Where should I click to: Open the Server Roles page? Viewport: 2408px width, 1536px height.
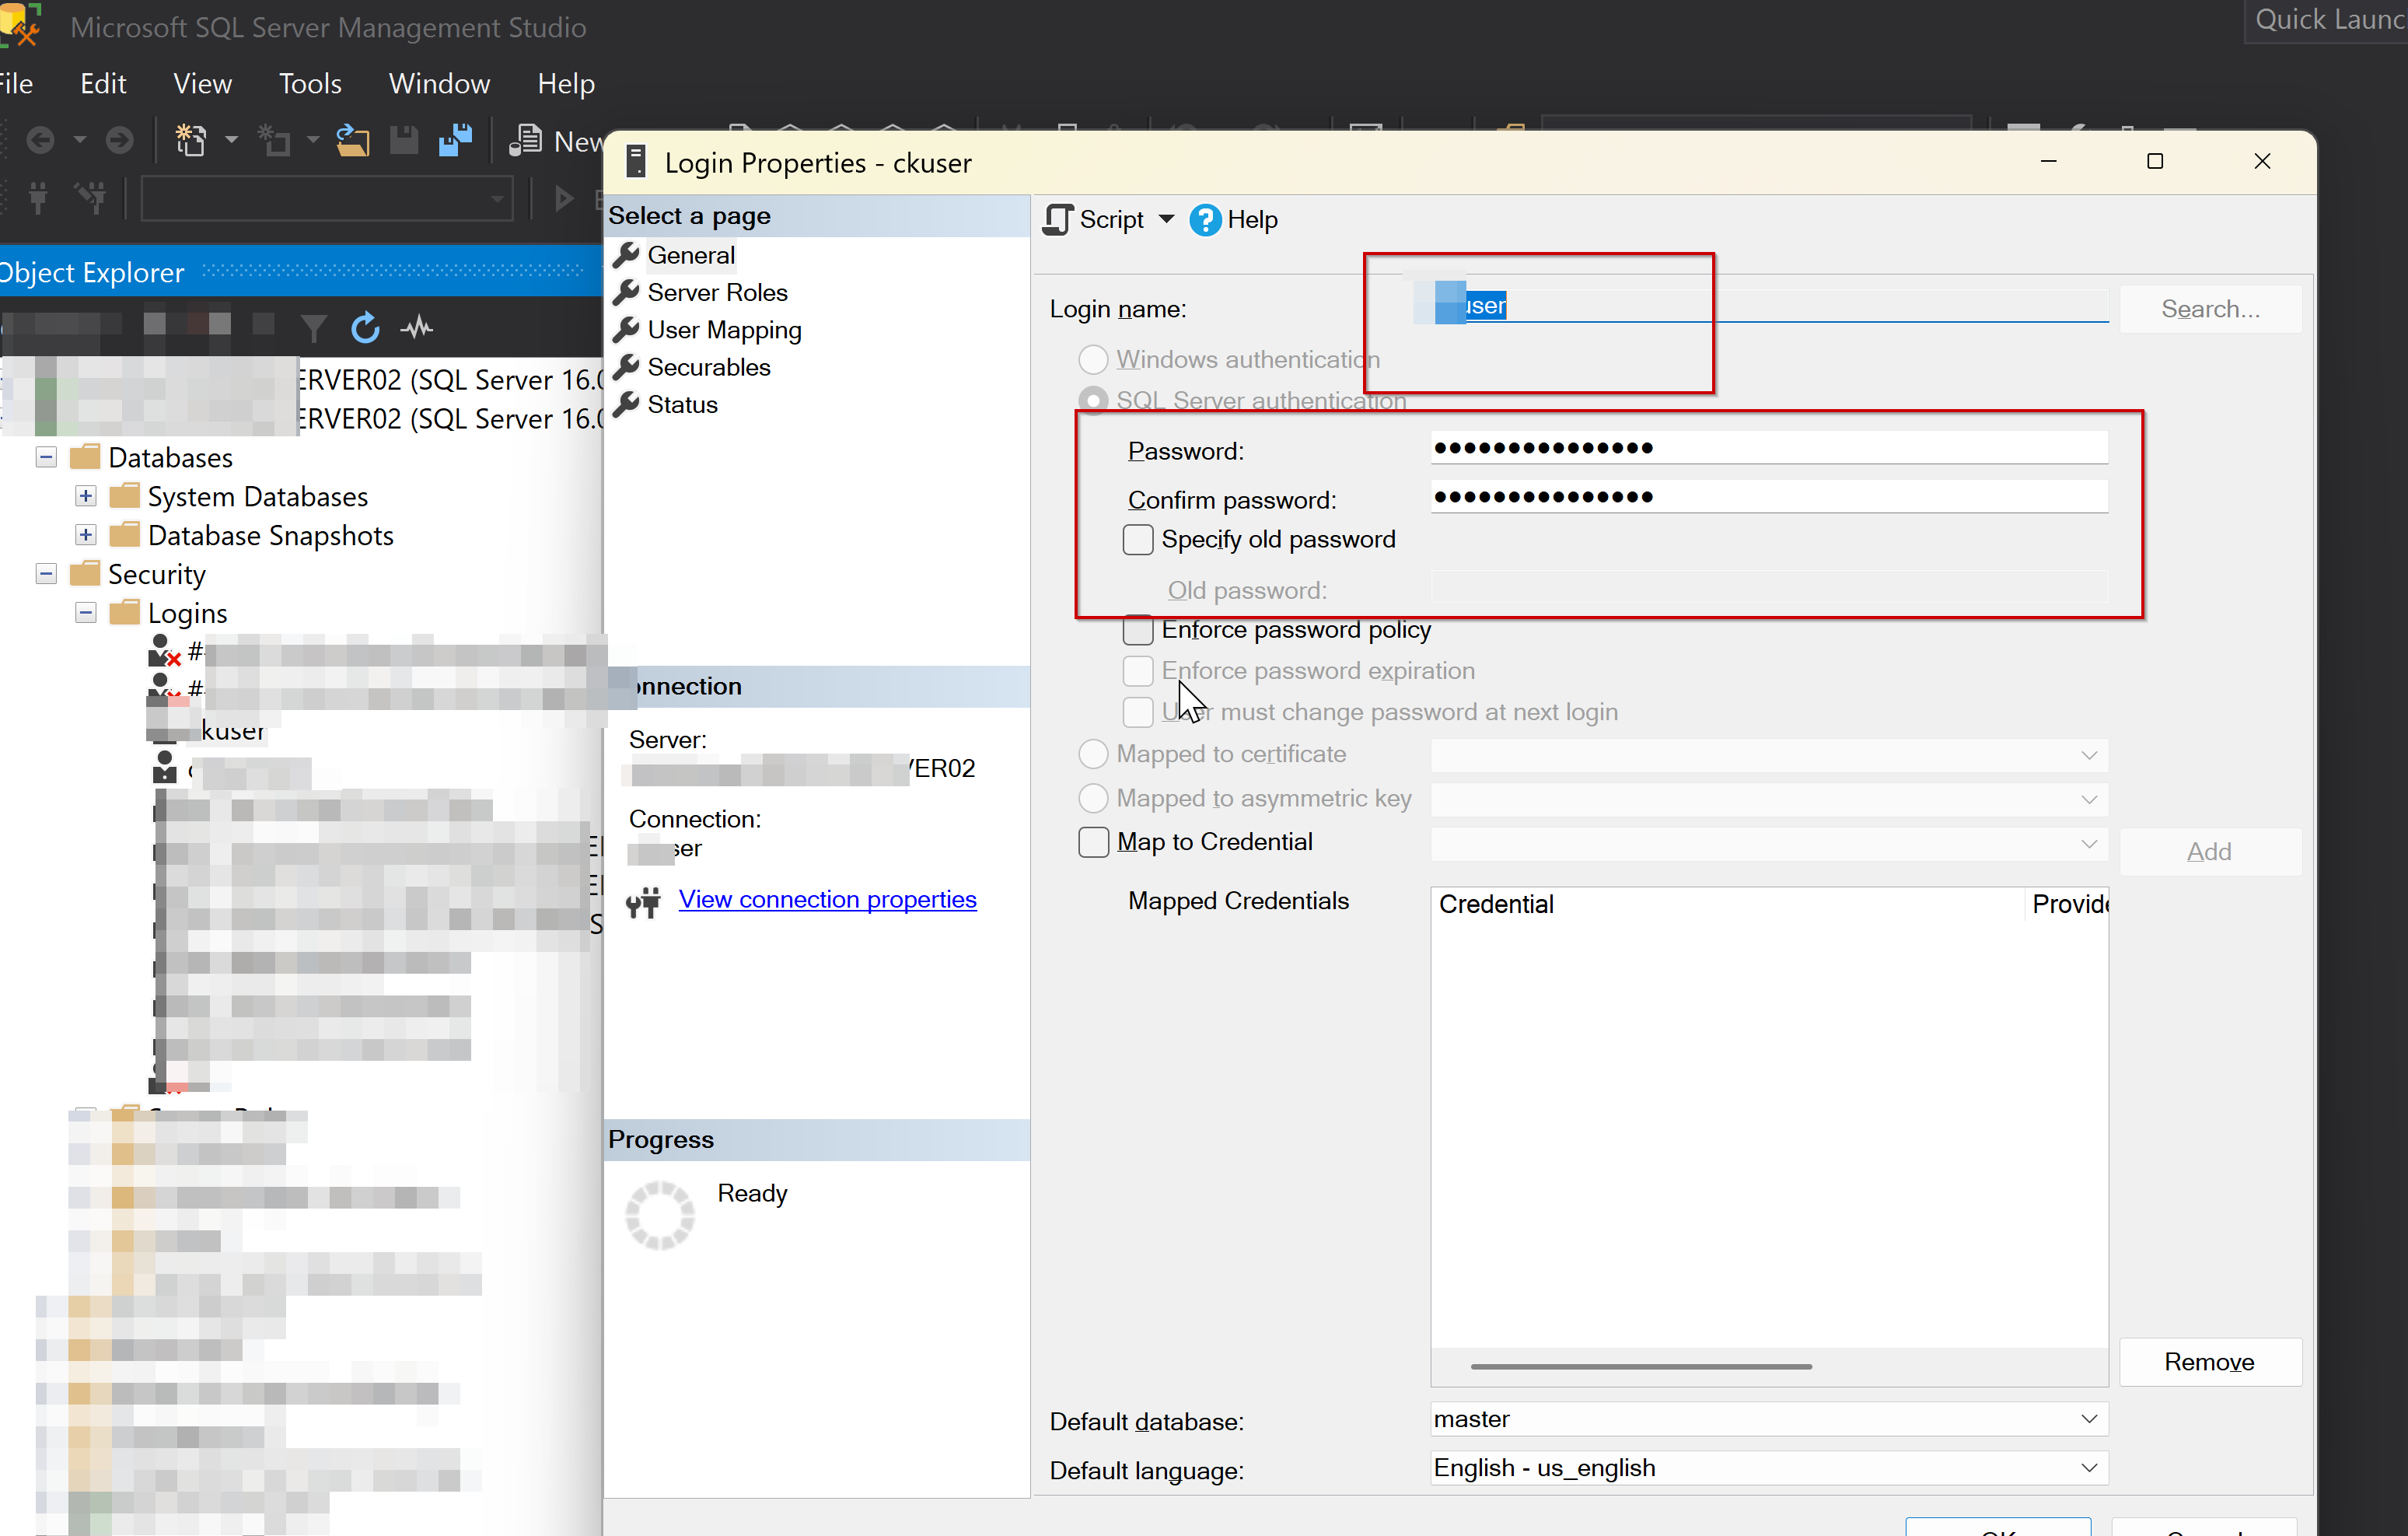click(x=715, y=292)
